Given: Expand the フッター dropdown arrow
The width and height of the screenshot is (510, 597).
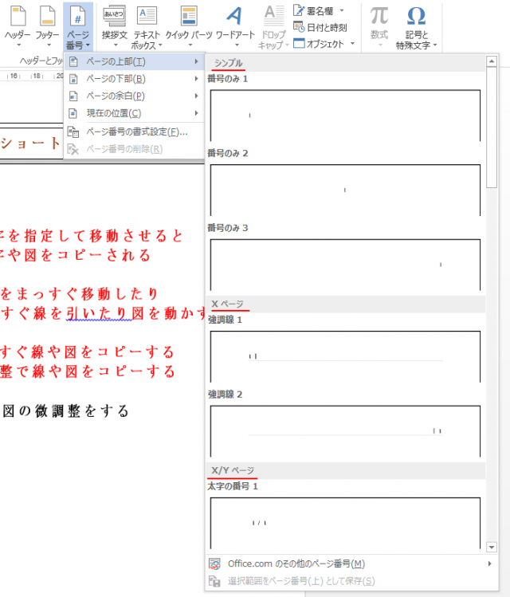Looking at the screenshot, I should (49, 45).
